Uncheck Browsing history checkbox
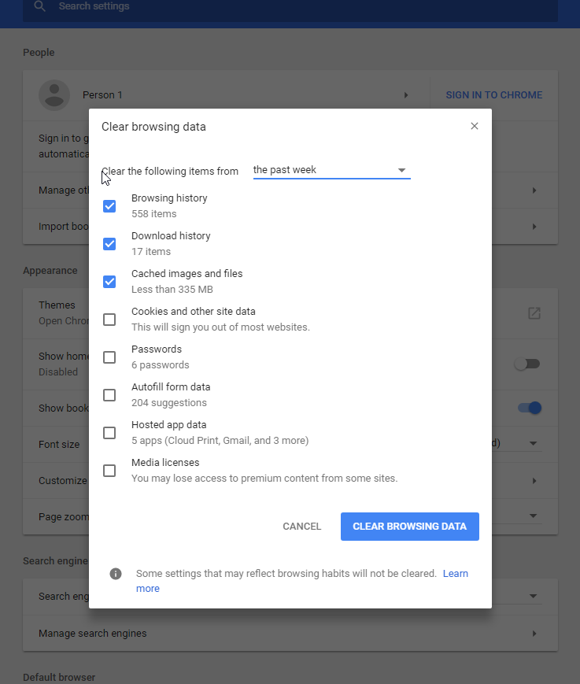The image size is (580, 684). pos(109,206)
